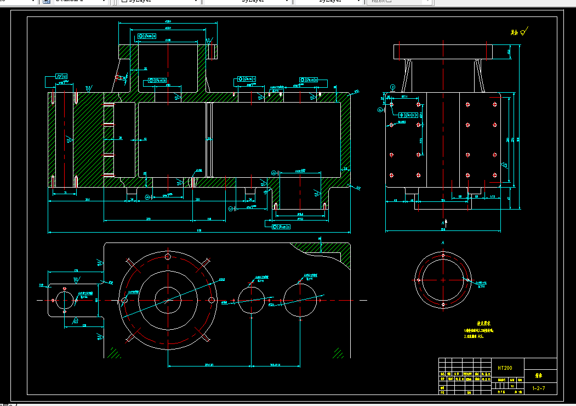Click the text style icon beside Standard

pyautogui.click(x=46, y=2)
